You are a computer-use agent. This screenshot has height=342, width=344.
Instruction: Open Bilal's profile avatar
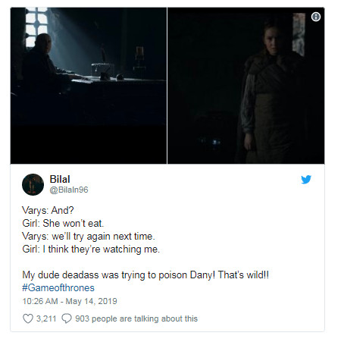click(33, 184)
